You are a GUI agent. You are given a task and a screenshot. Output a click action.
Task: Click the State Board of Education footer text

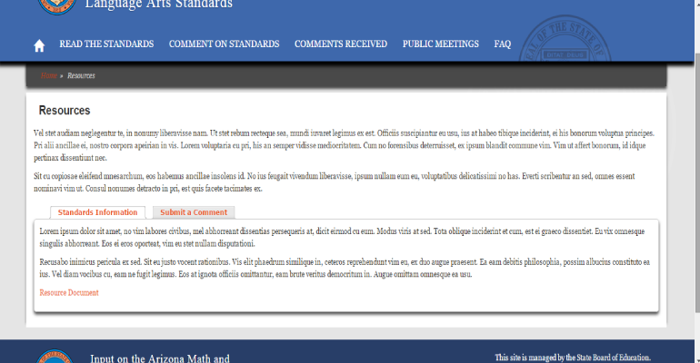(x=572, y=358)
